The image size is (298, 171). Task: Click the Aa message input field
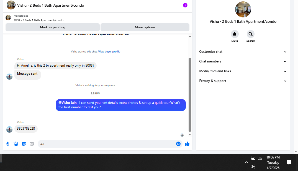[x=107, y=144]
